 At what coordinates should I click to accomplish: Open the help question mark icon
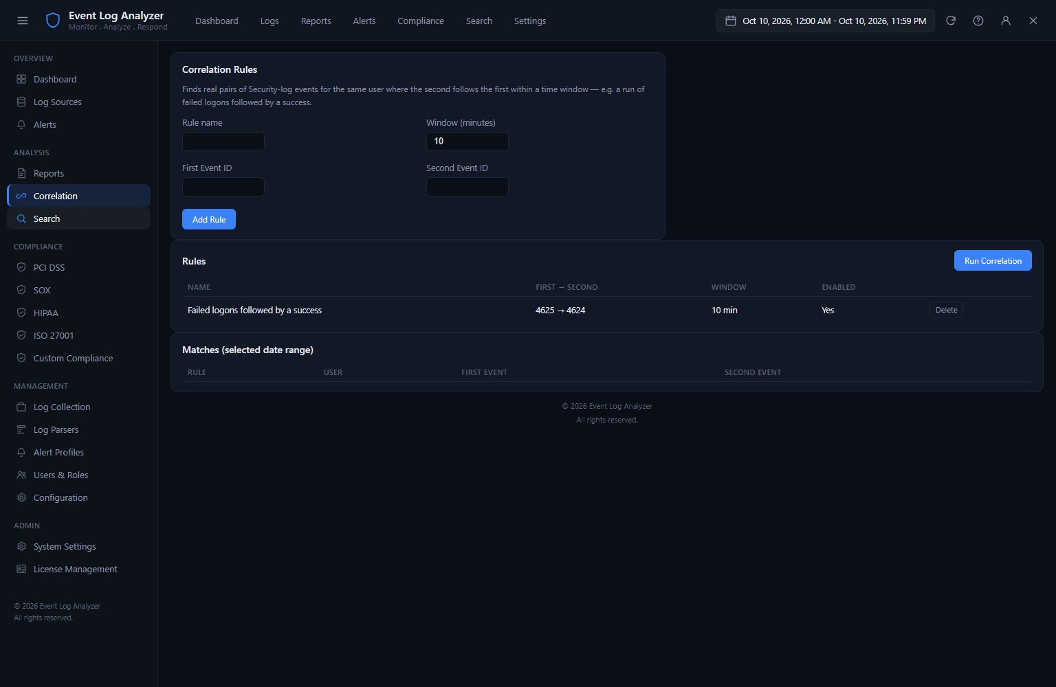click(978, 21)
